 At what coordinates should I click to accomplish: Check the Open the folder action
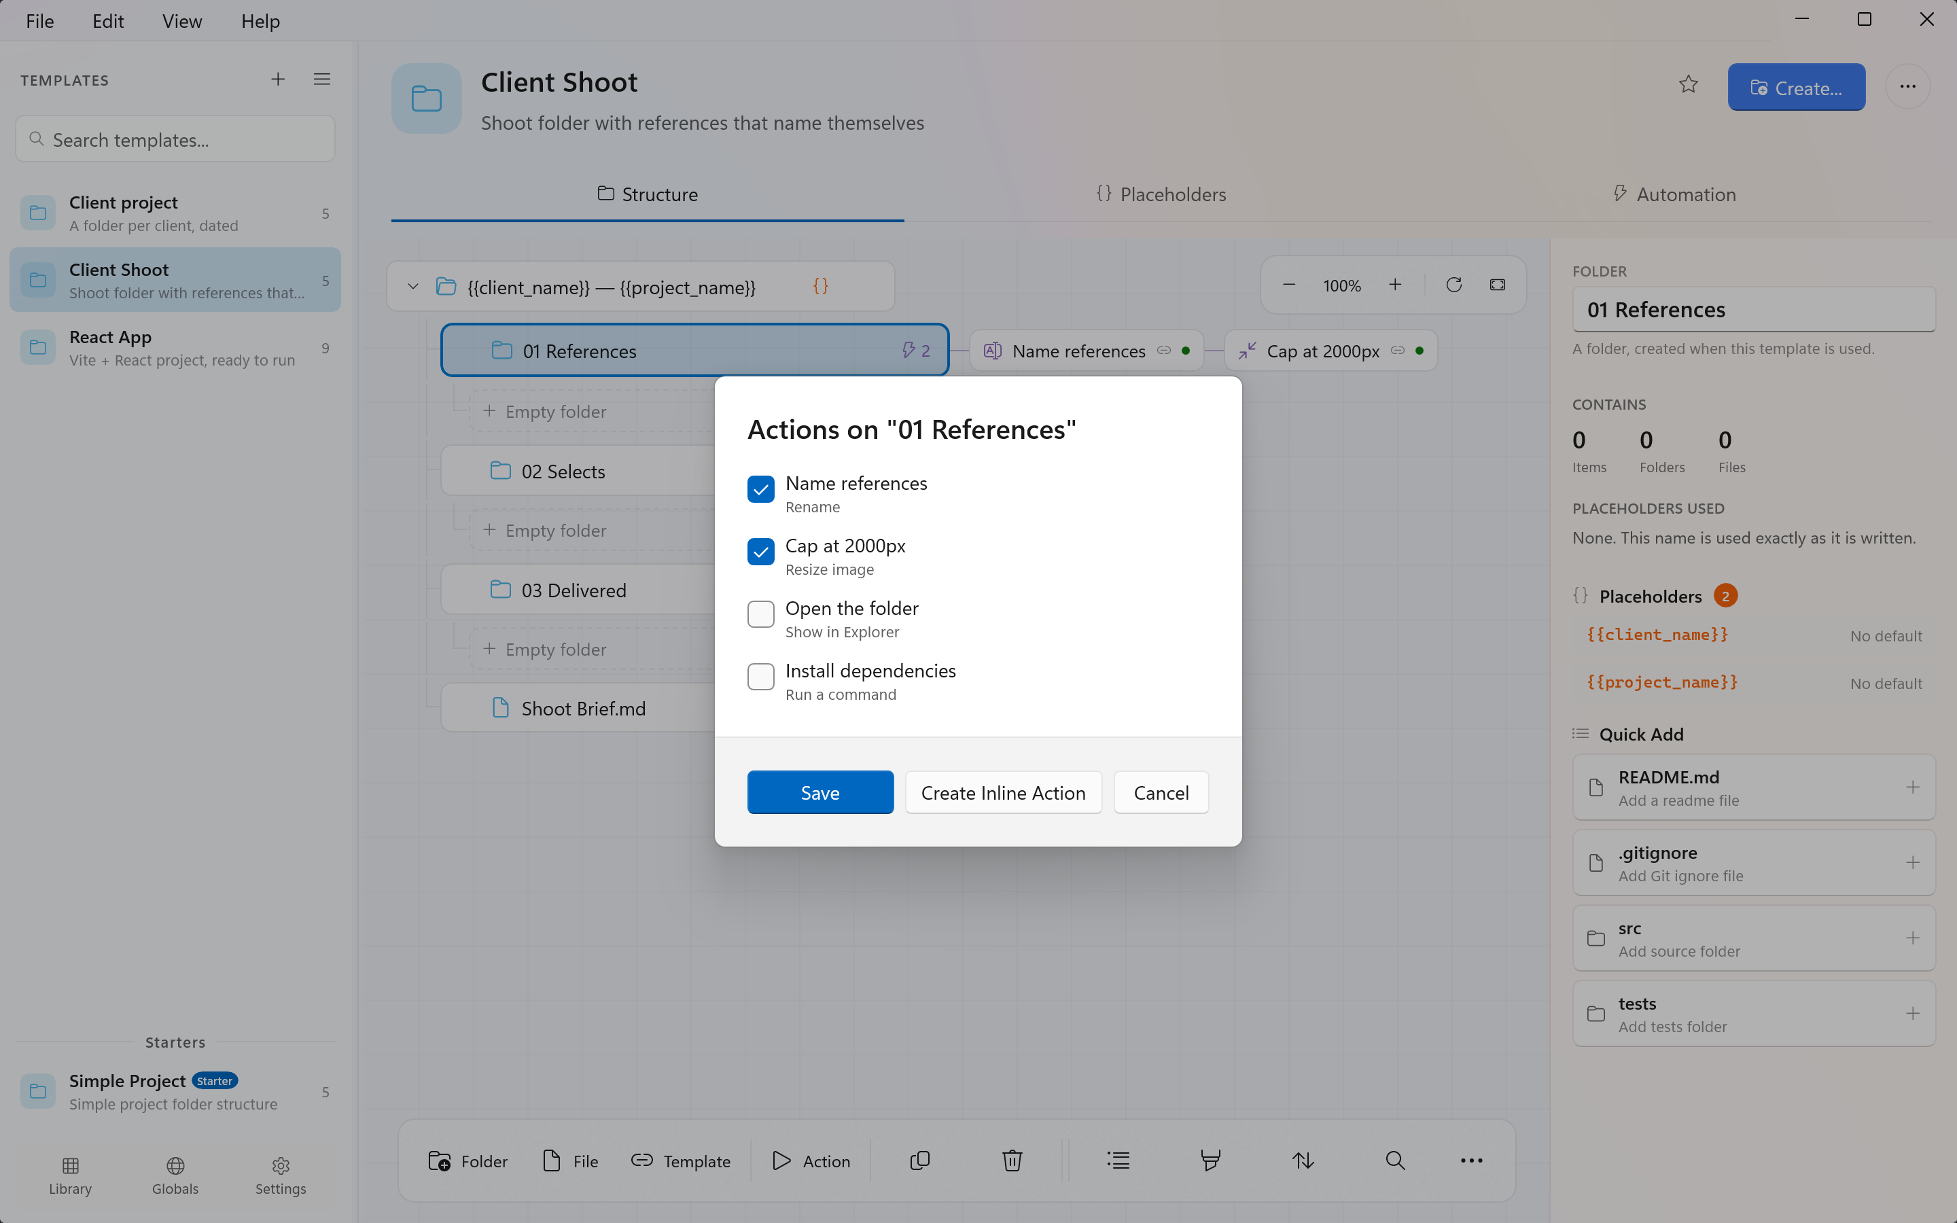(x=760, y=614)
